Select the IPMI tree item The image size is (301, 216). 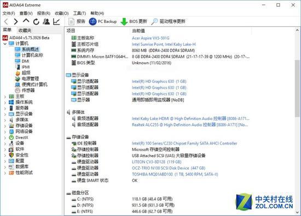tap(22, 67)
